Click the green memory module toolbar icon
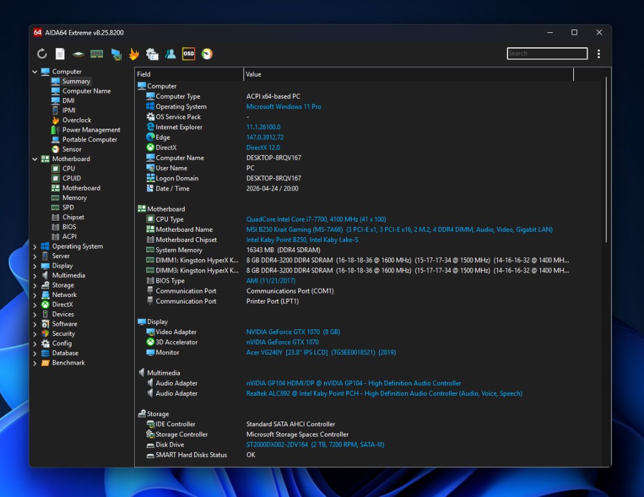This screenshot has height=497, width=644. pos(96,54)
